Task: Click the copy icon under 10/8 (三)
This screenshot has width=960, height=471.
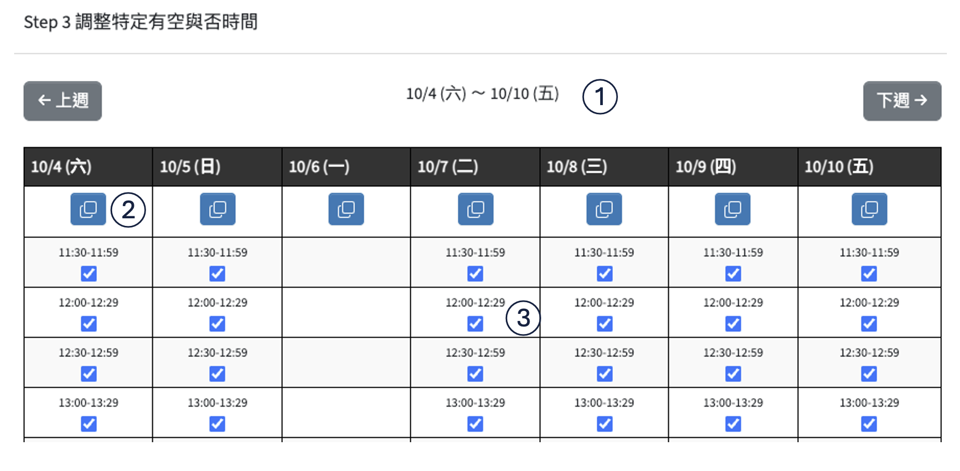Action: tap(604, 209)
